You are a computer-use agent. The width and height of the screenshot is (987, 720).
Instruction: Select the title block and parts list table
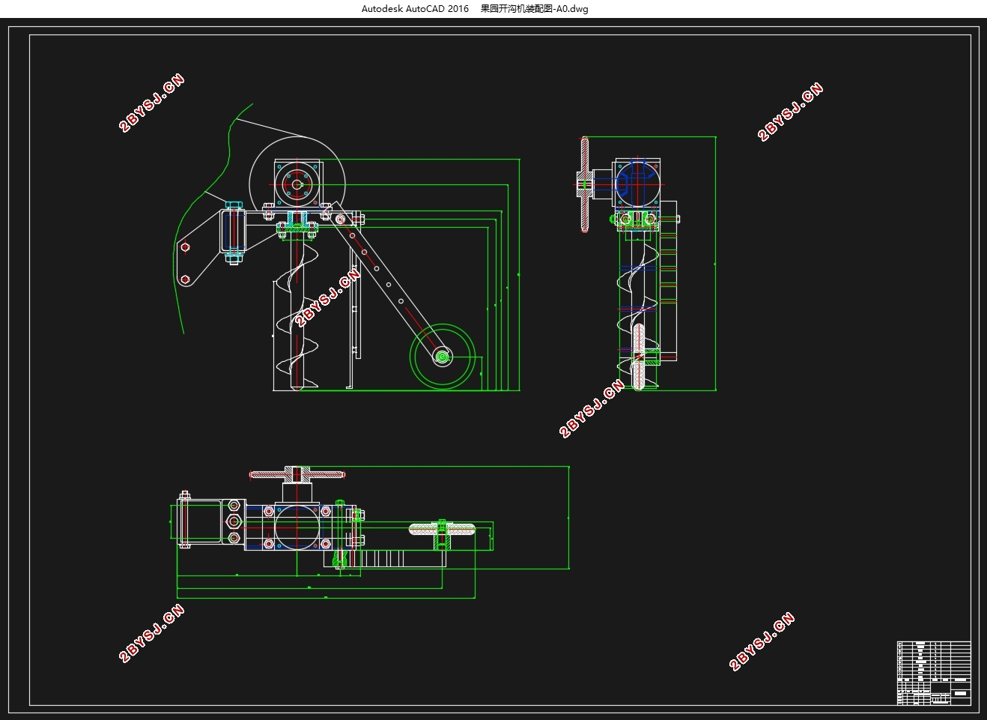tap(934, 673)
